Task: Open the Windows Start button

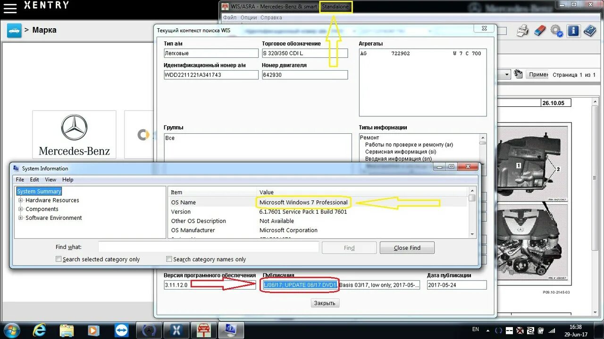Action: (11, 331)
